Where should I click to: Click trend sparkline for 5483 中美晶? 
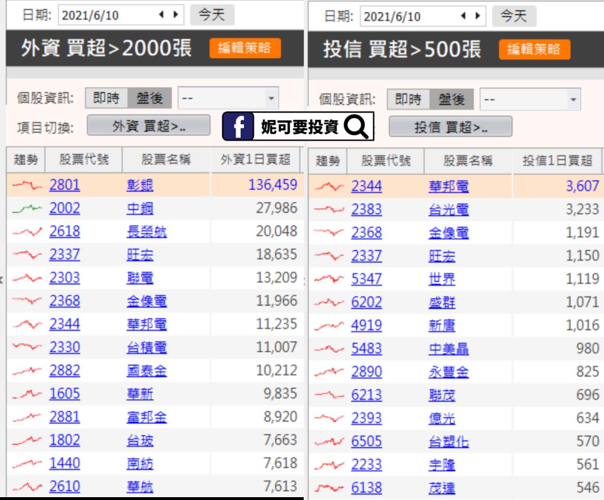coord(329,349)
